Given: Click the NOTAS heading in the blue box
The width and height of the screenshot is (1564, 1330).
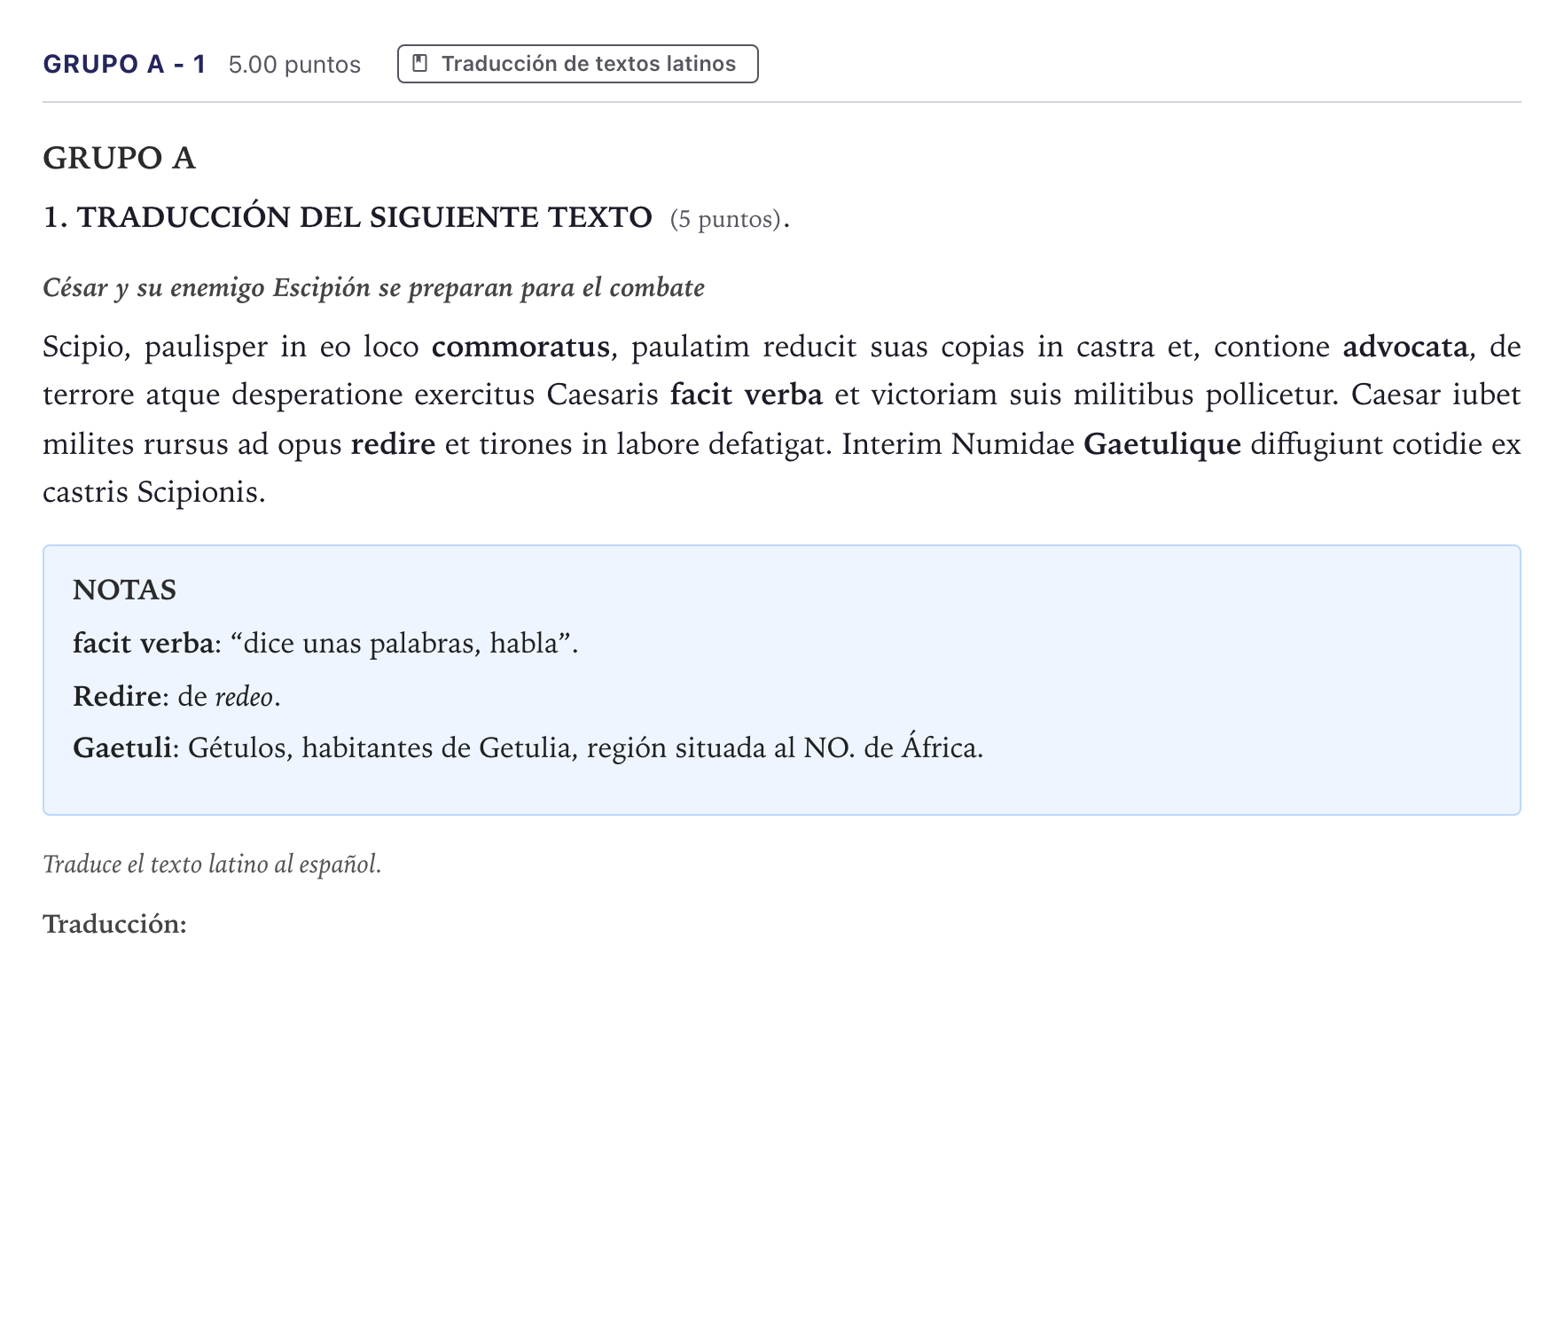Looking at the screenshot, I should 125,590.
